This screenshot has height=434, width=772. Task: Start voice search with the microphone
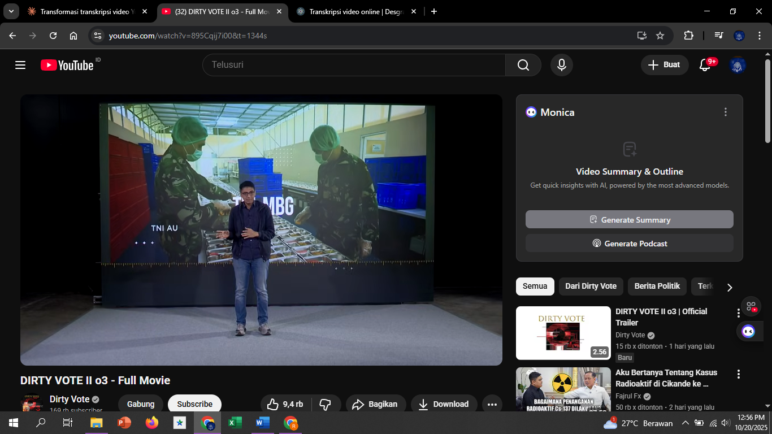[562, 65]
